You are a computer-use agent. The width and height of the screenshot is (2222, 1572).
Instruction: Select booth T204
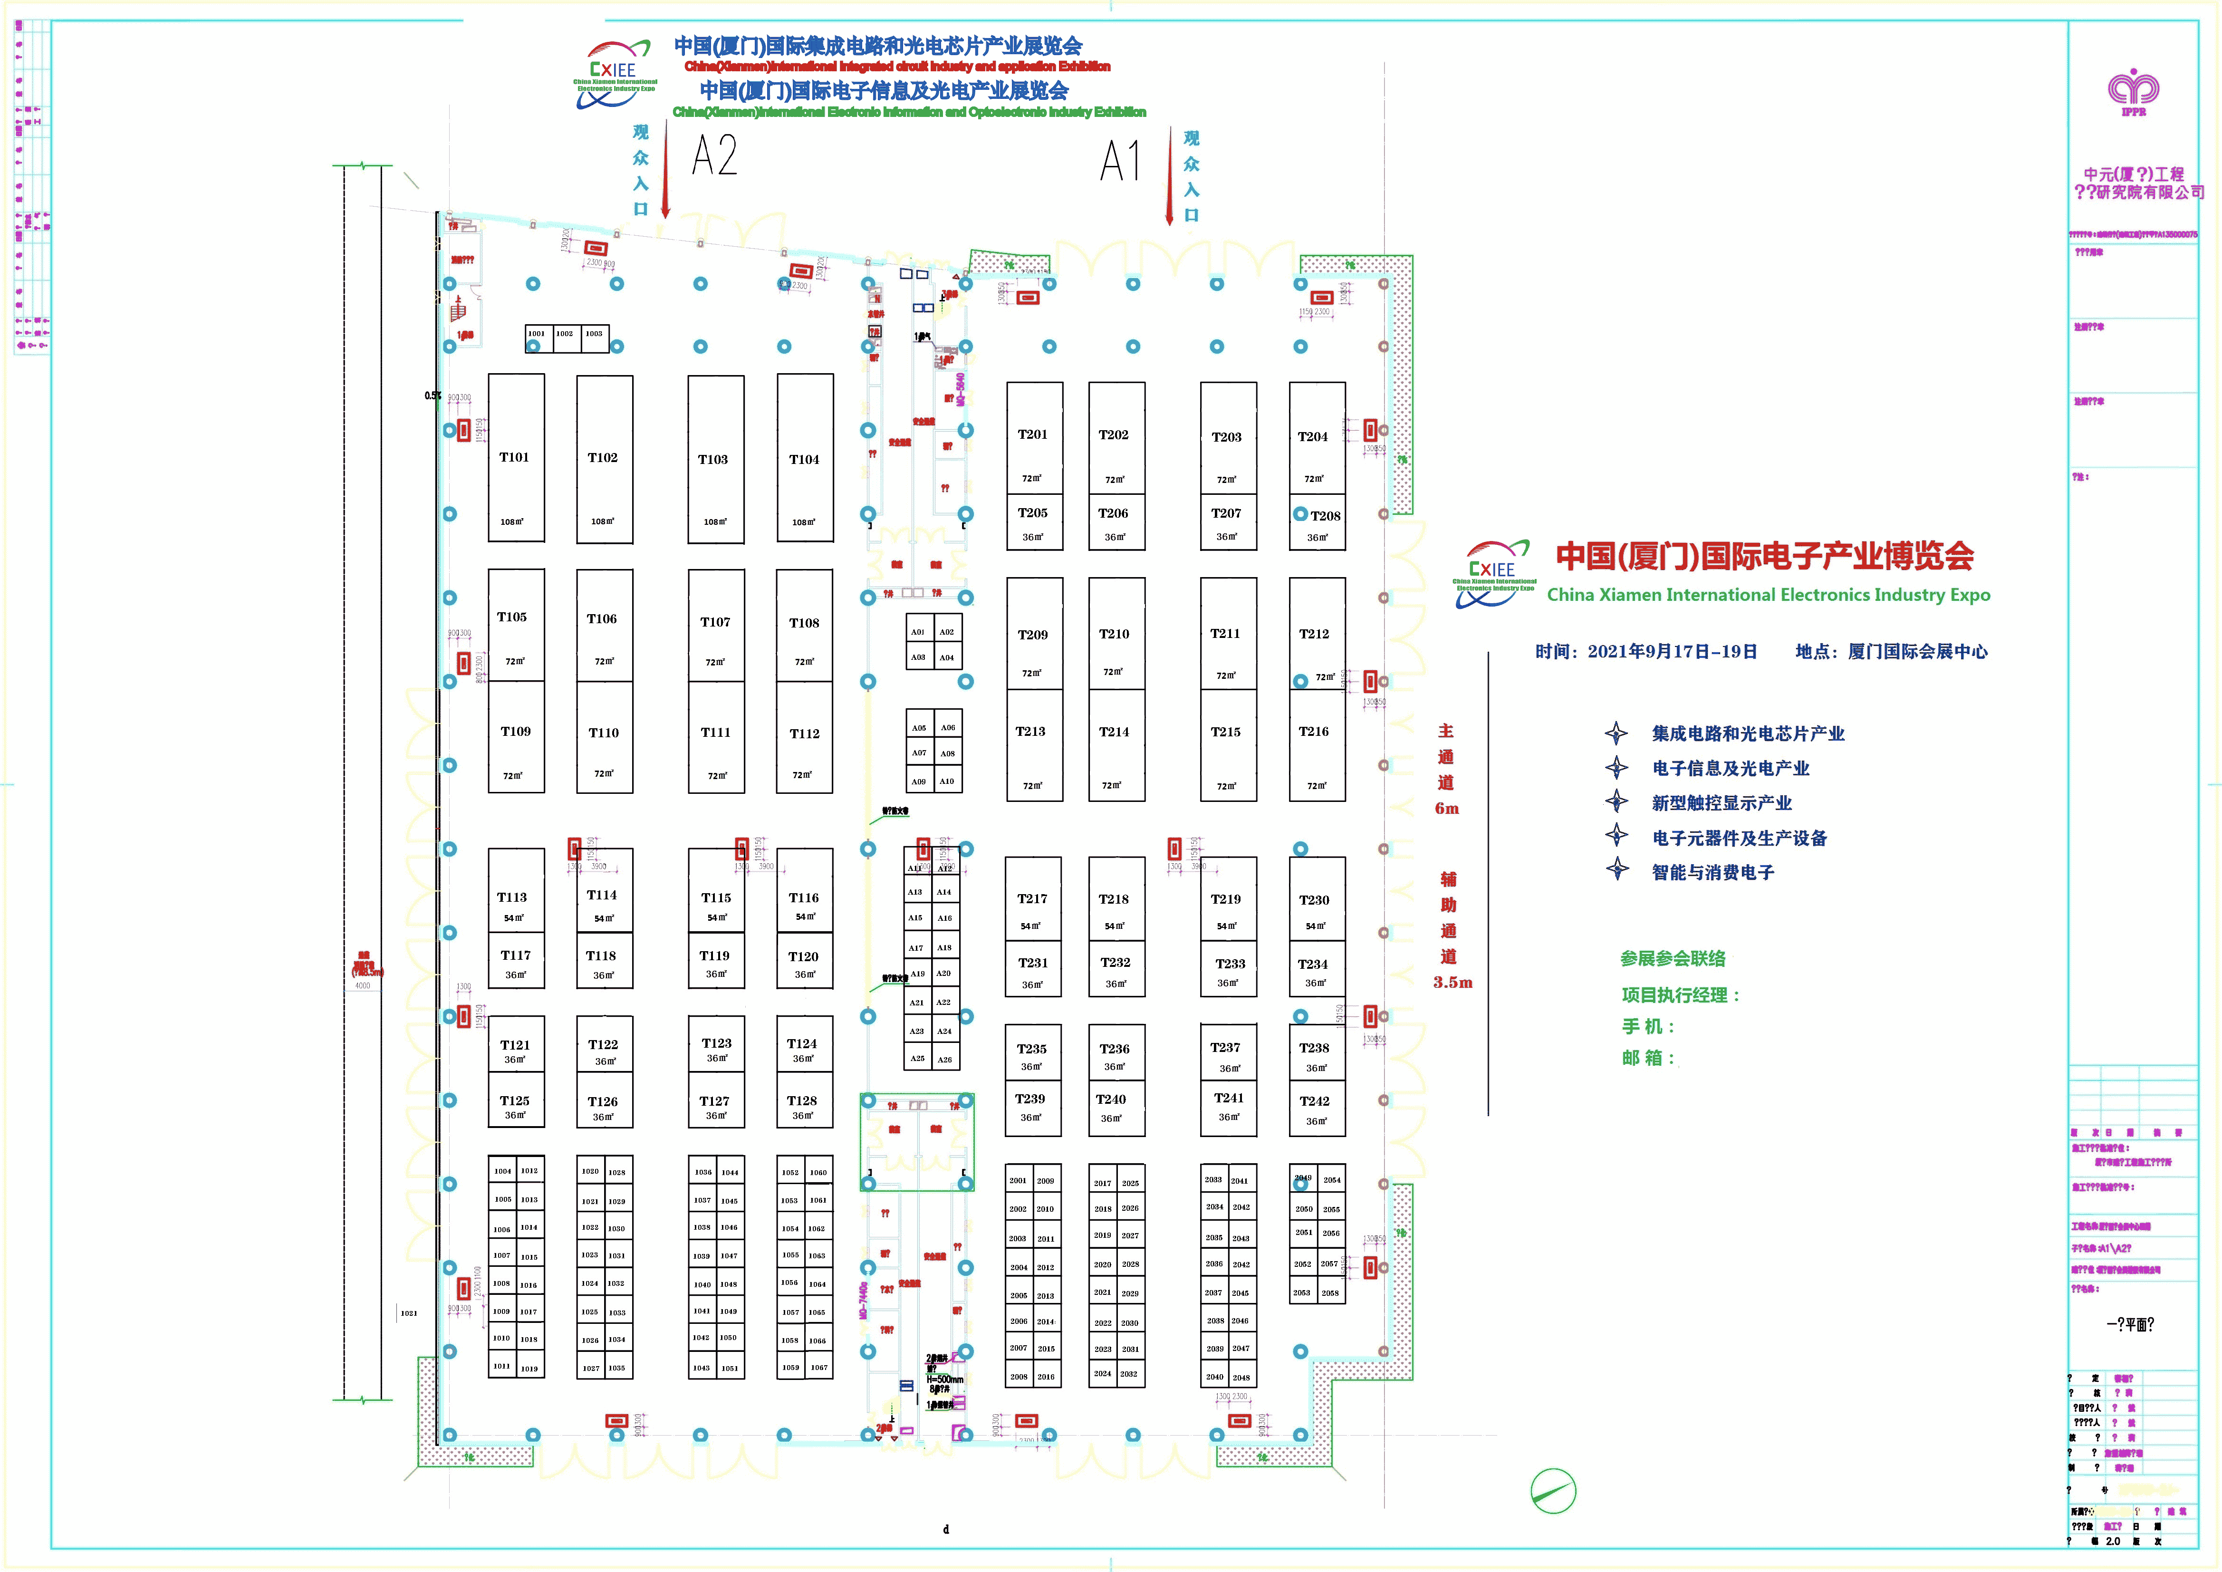click(1317, 438)
